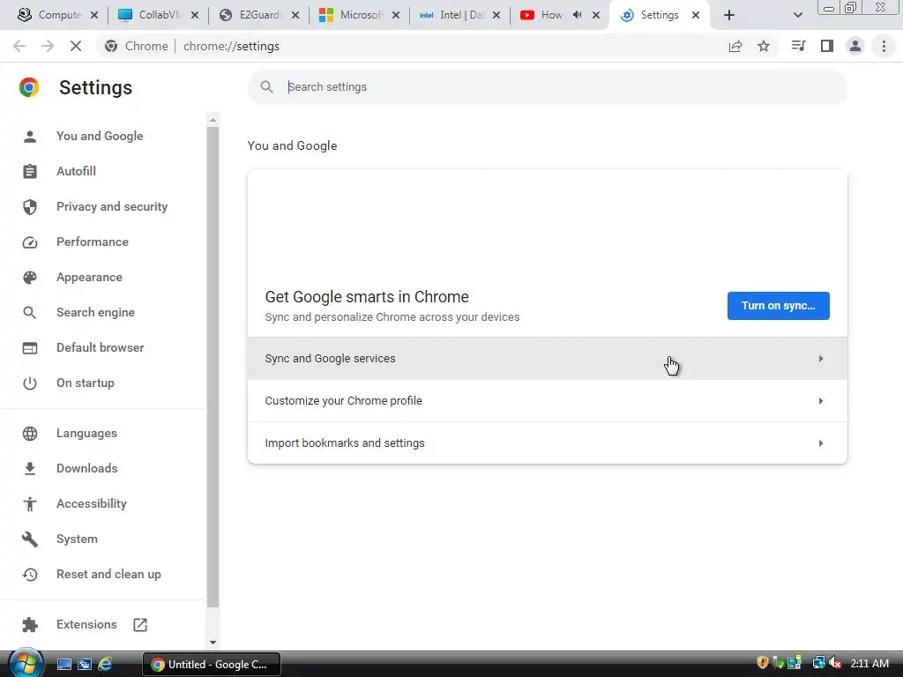Click the download arrow icon beside Downloads
The image size is (903, 677).
[30, 469]
